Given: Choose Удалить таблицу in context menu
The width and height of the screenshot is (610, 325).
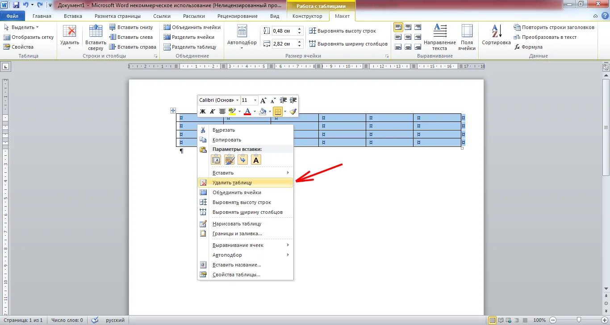Looking at the screenshot, I should point(245,183).
